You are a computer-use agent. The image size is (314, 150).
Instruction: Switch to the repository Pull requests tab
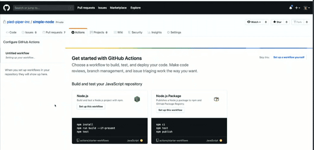point(54,32)
